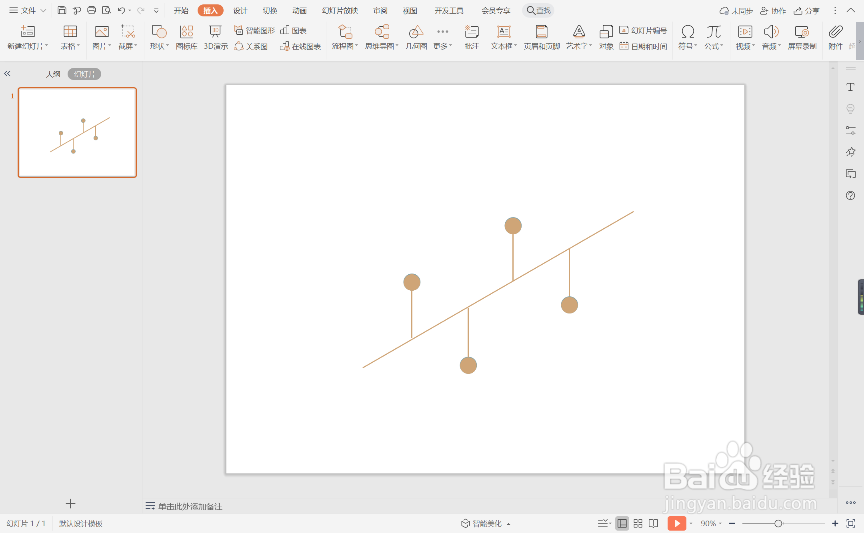This screenshot has height=533, width=864.
Task: Insert an 附件 attachment
Action: coord(836,38)
